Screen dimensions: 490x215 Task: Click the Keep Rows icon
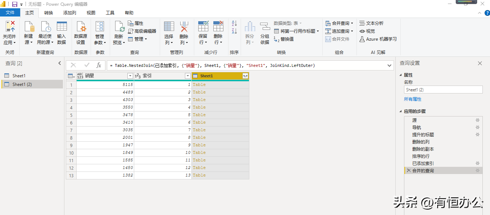[203, 26]
